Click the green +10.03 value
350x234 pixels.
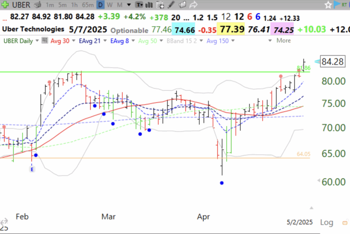312,29
